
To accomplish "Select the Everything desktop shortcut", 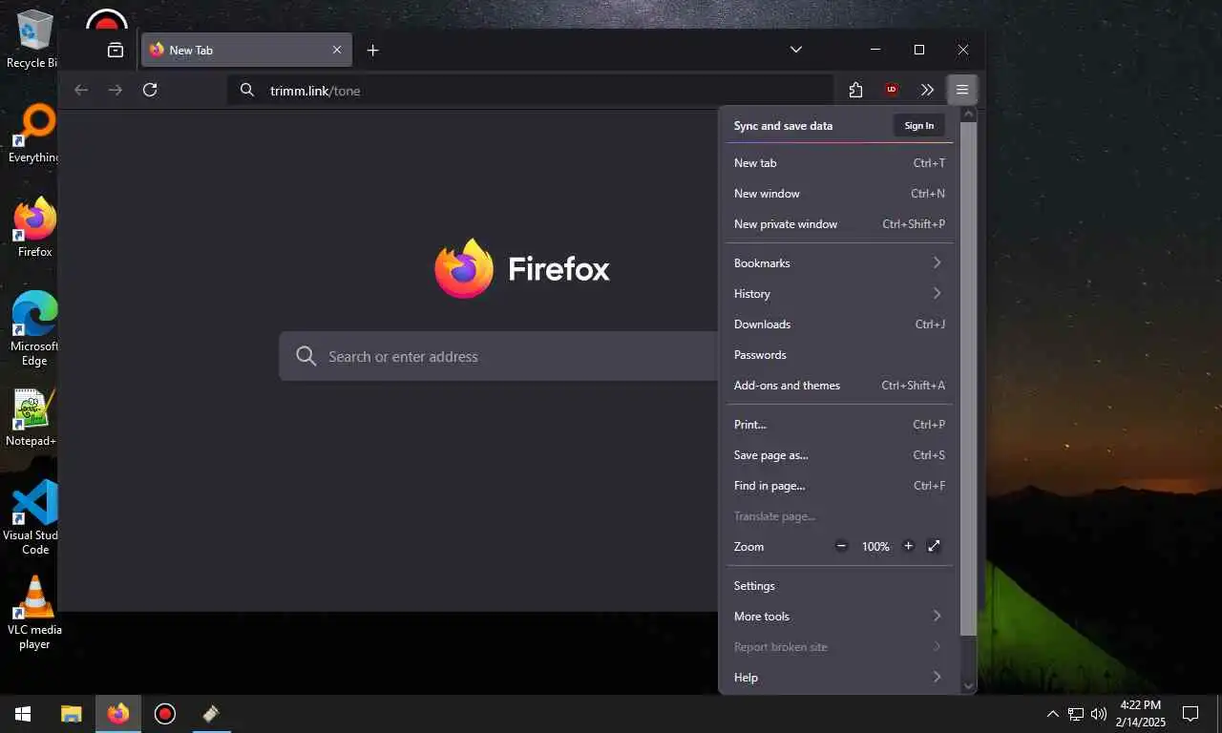I will [x=32, y=134].
